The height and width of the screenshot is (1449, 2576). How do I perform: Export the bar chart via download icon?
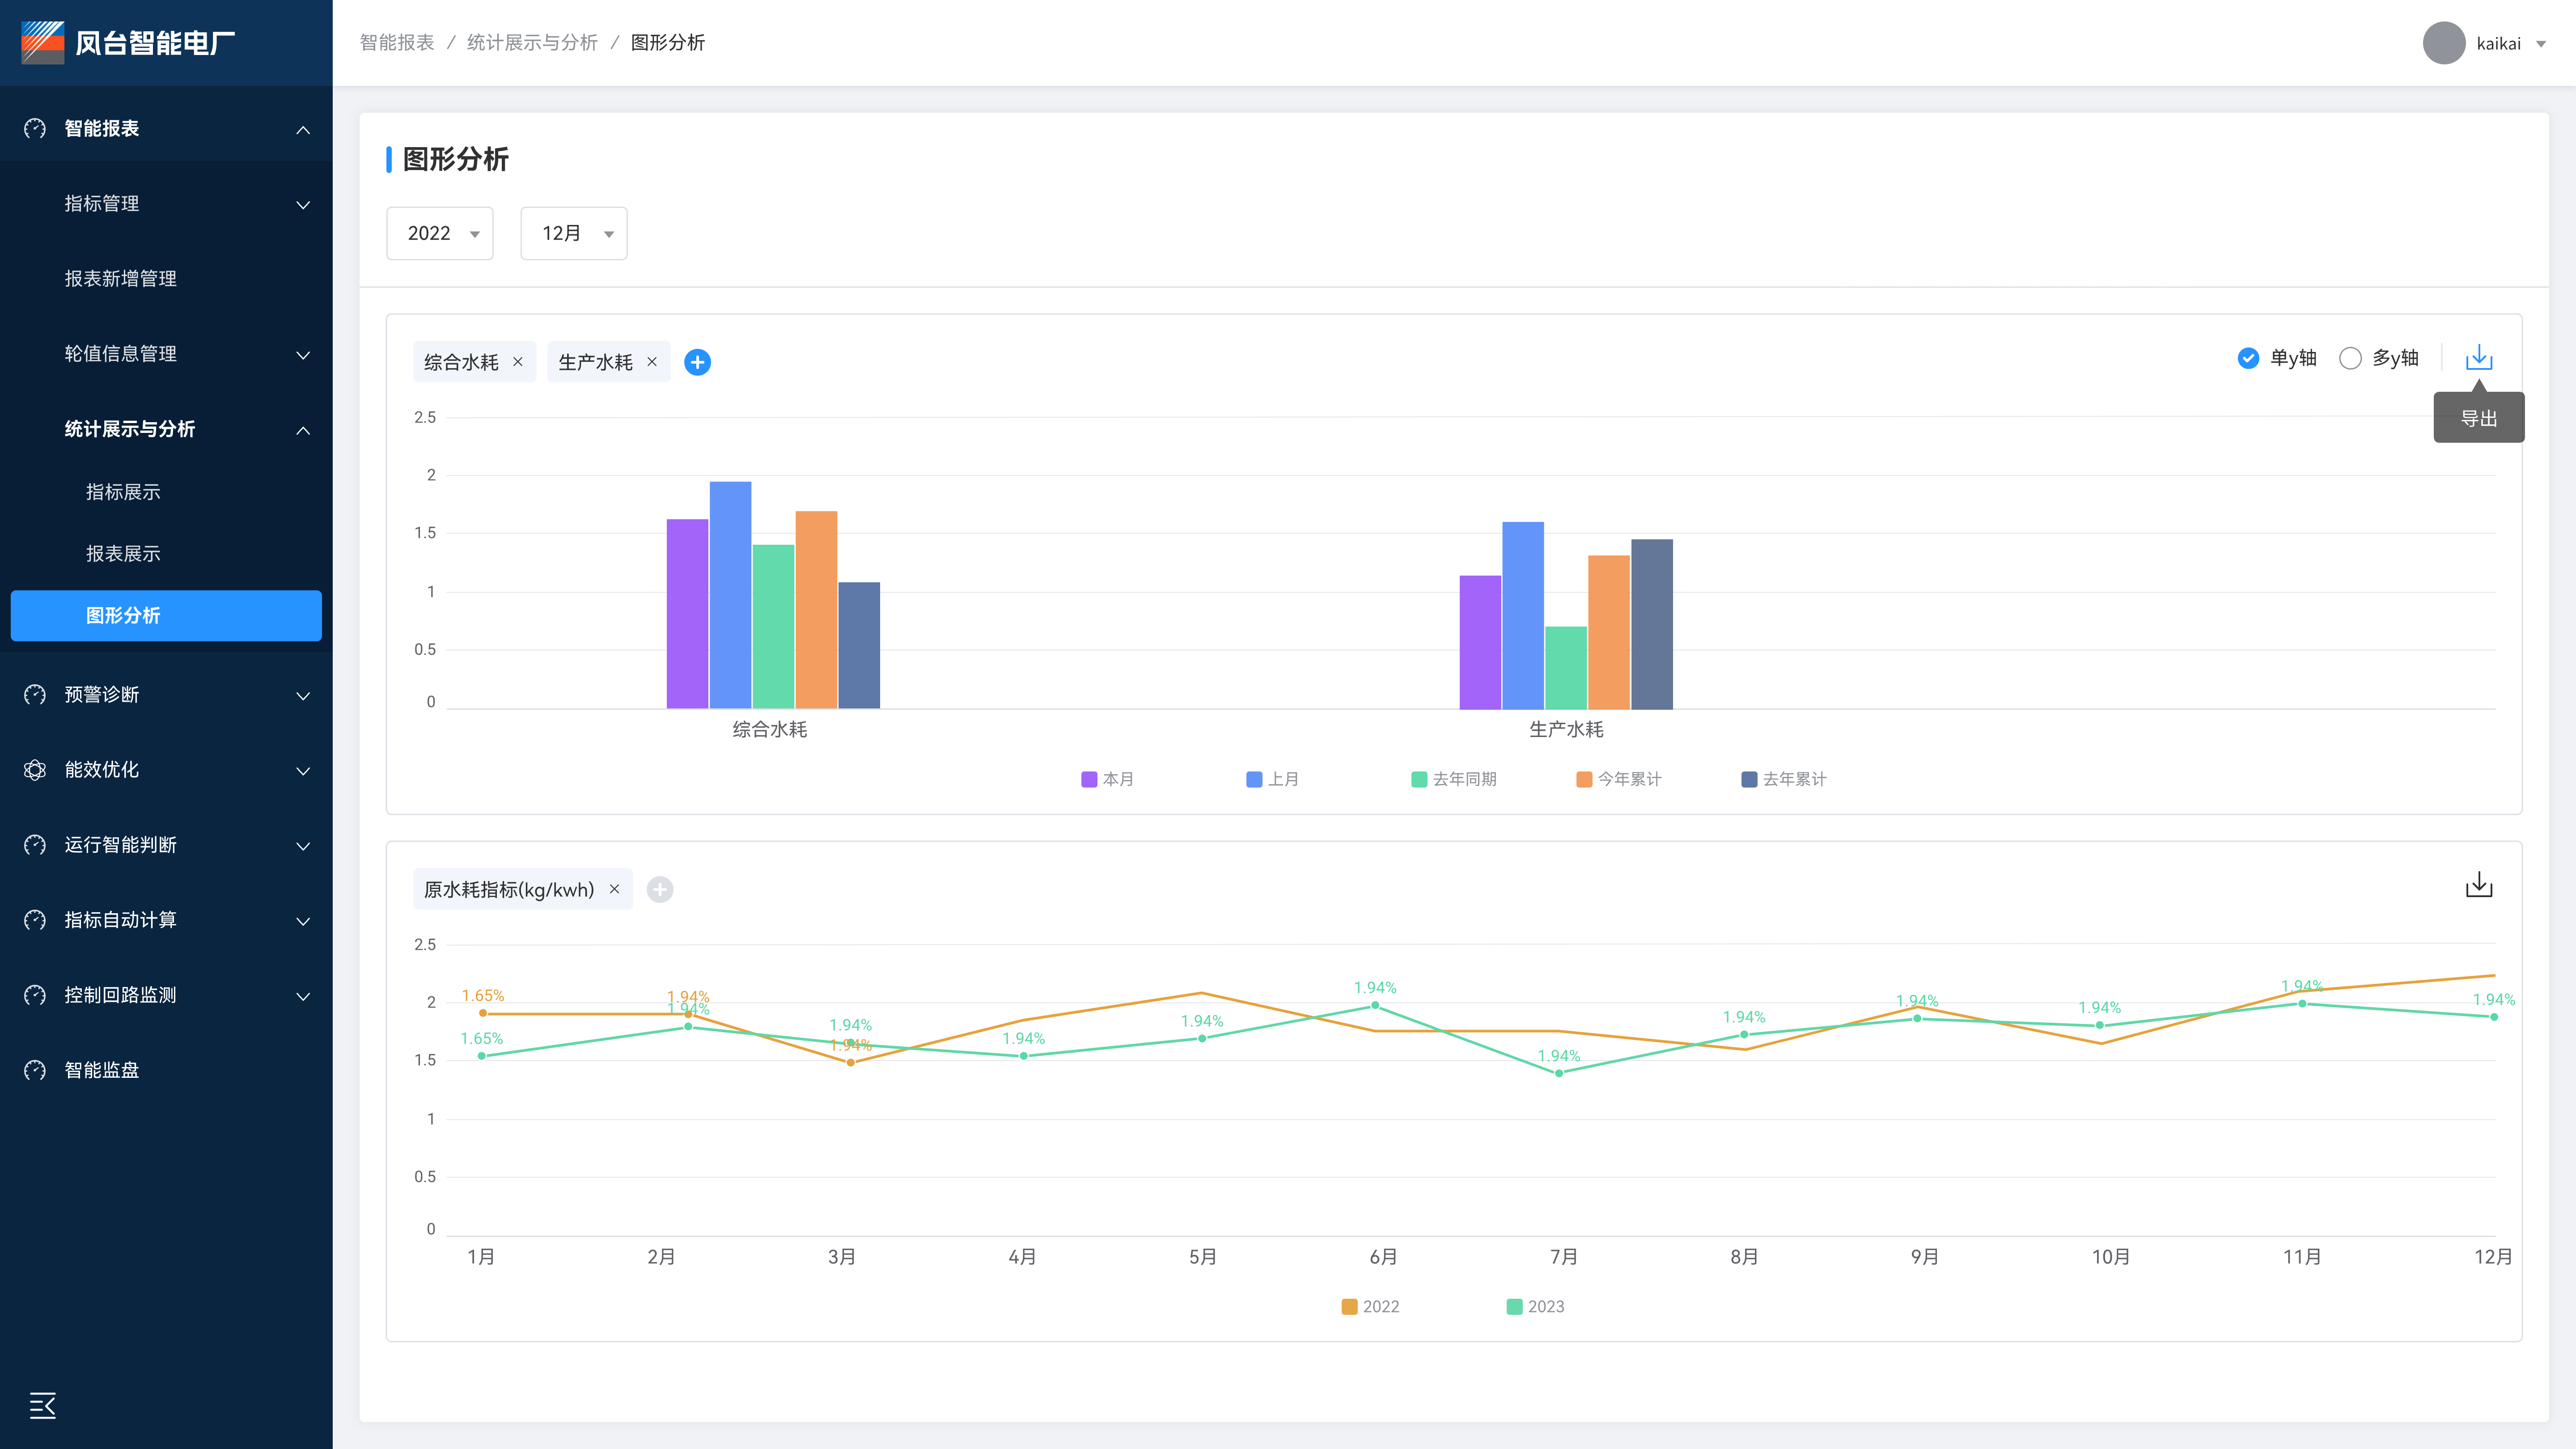coord(2478,357)
